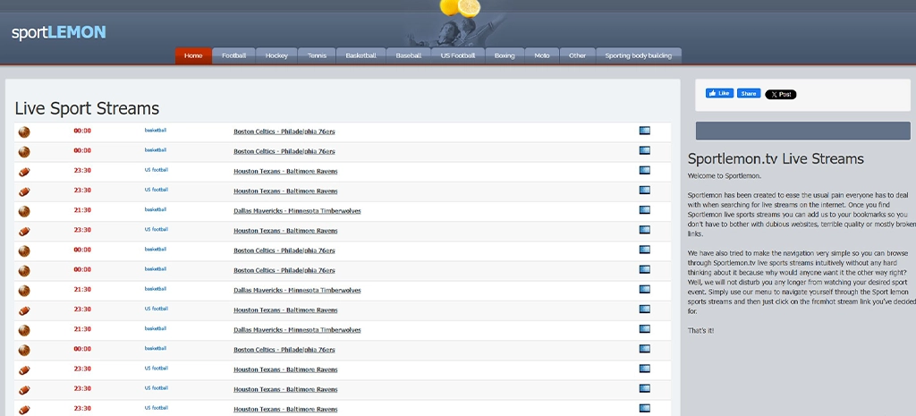Click the TV icon for the first Dallas Mavericks game
The image size is (916, 416).
(645, 210)
